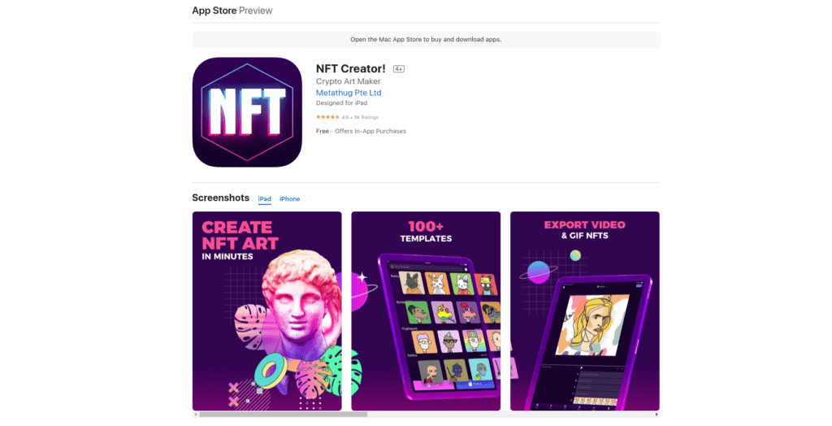
Task: Open the Create NFT Art screenshot
Action: (x=266, y=311)
